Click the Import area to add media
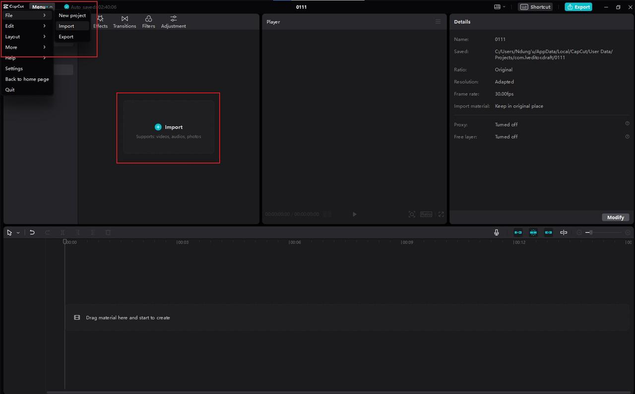635x394 pixels. (x=168, y=128)
